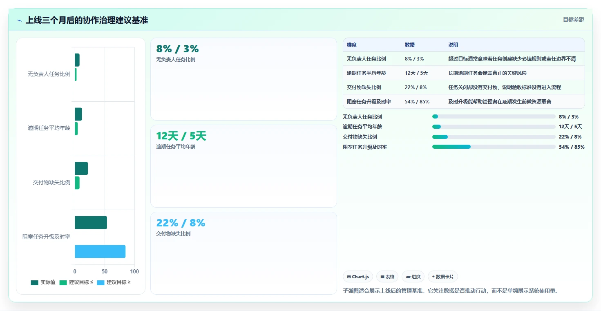Click chart axis label 无负责人任务比例
Image resolution: width=601 pixels, height=311 pixels.
click(x=49, y=74)
